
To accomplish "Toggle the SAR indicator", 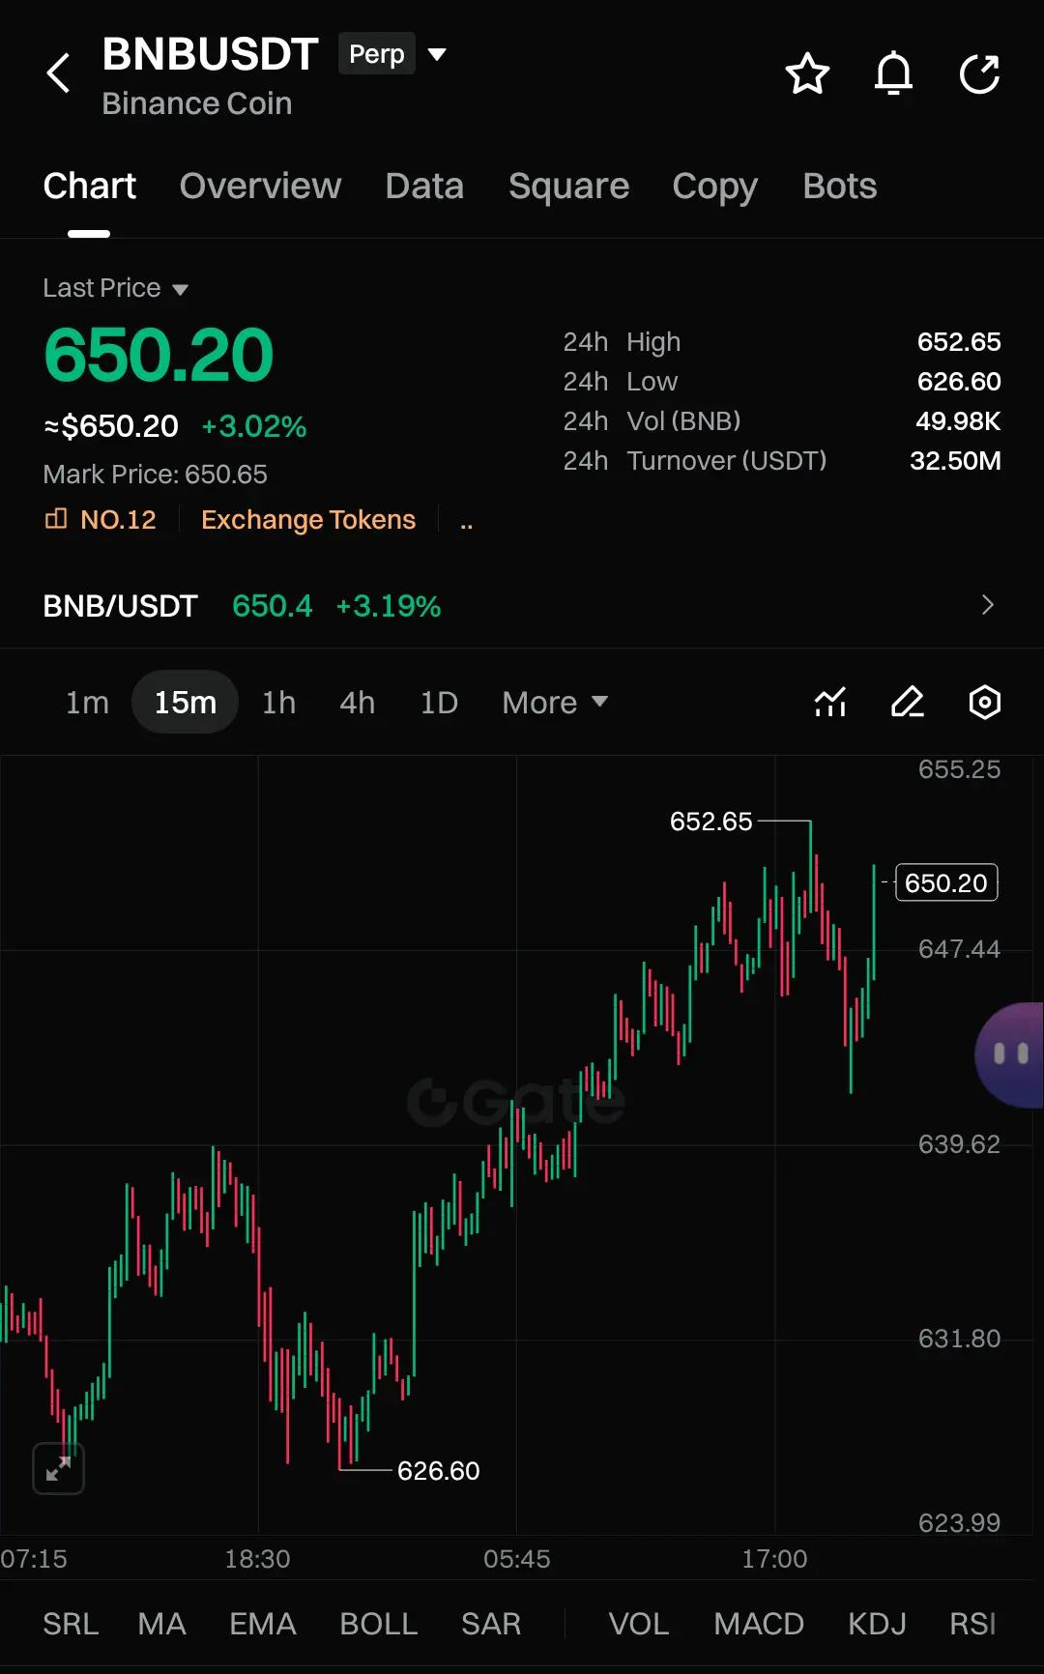I will coord(490,1624).
